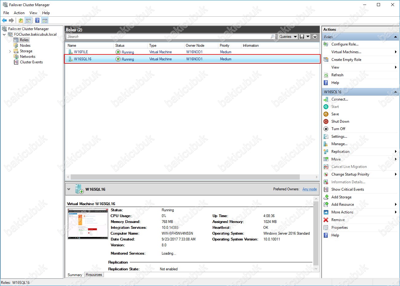
Task: Click the Create Empty Role icon
Action: (x=326, y=60)
